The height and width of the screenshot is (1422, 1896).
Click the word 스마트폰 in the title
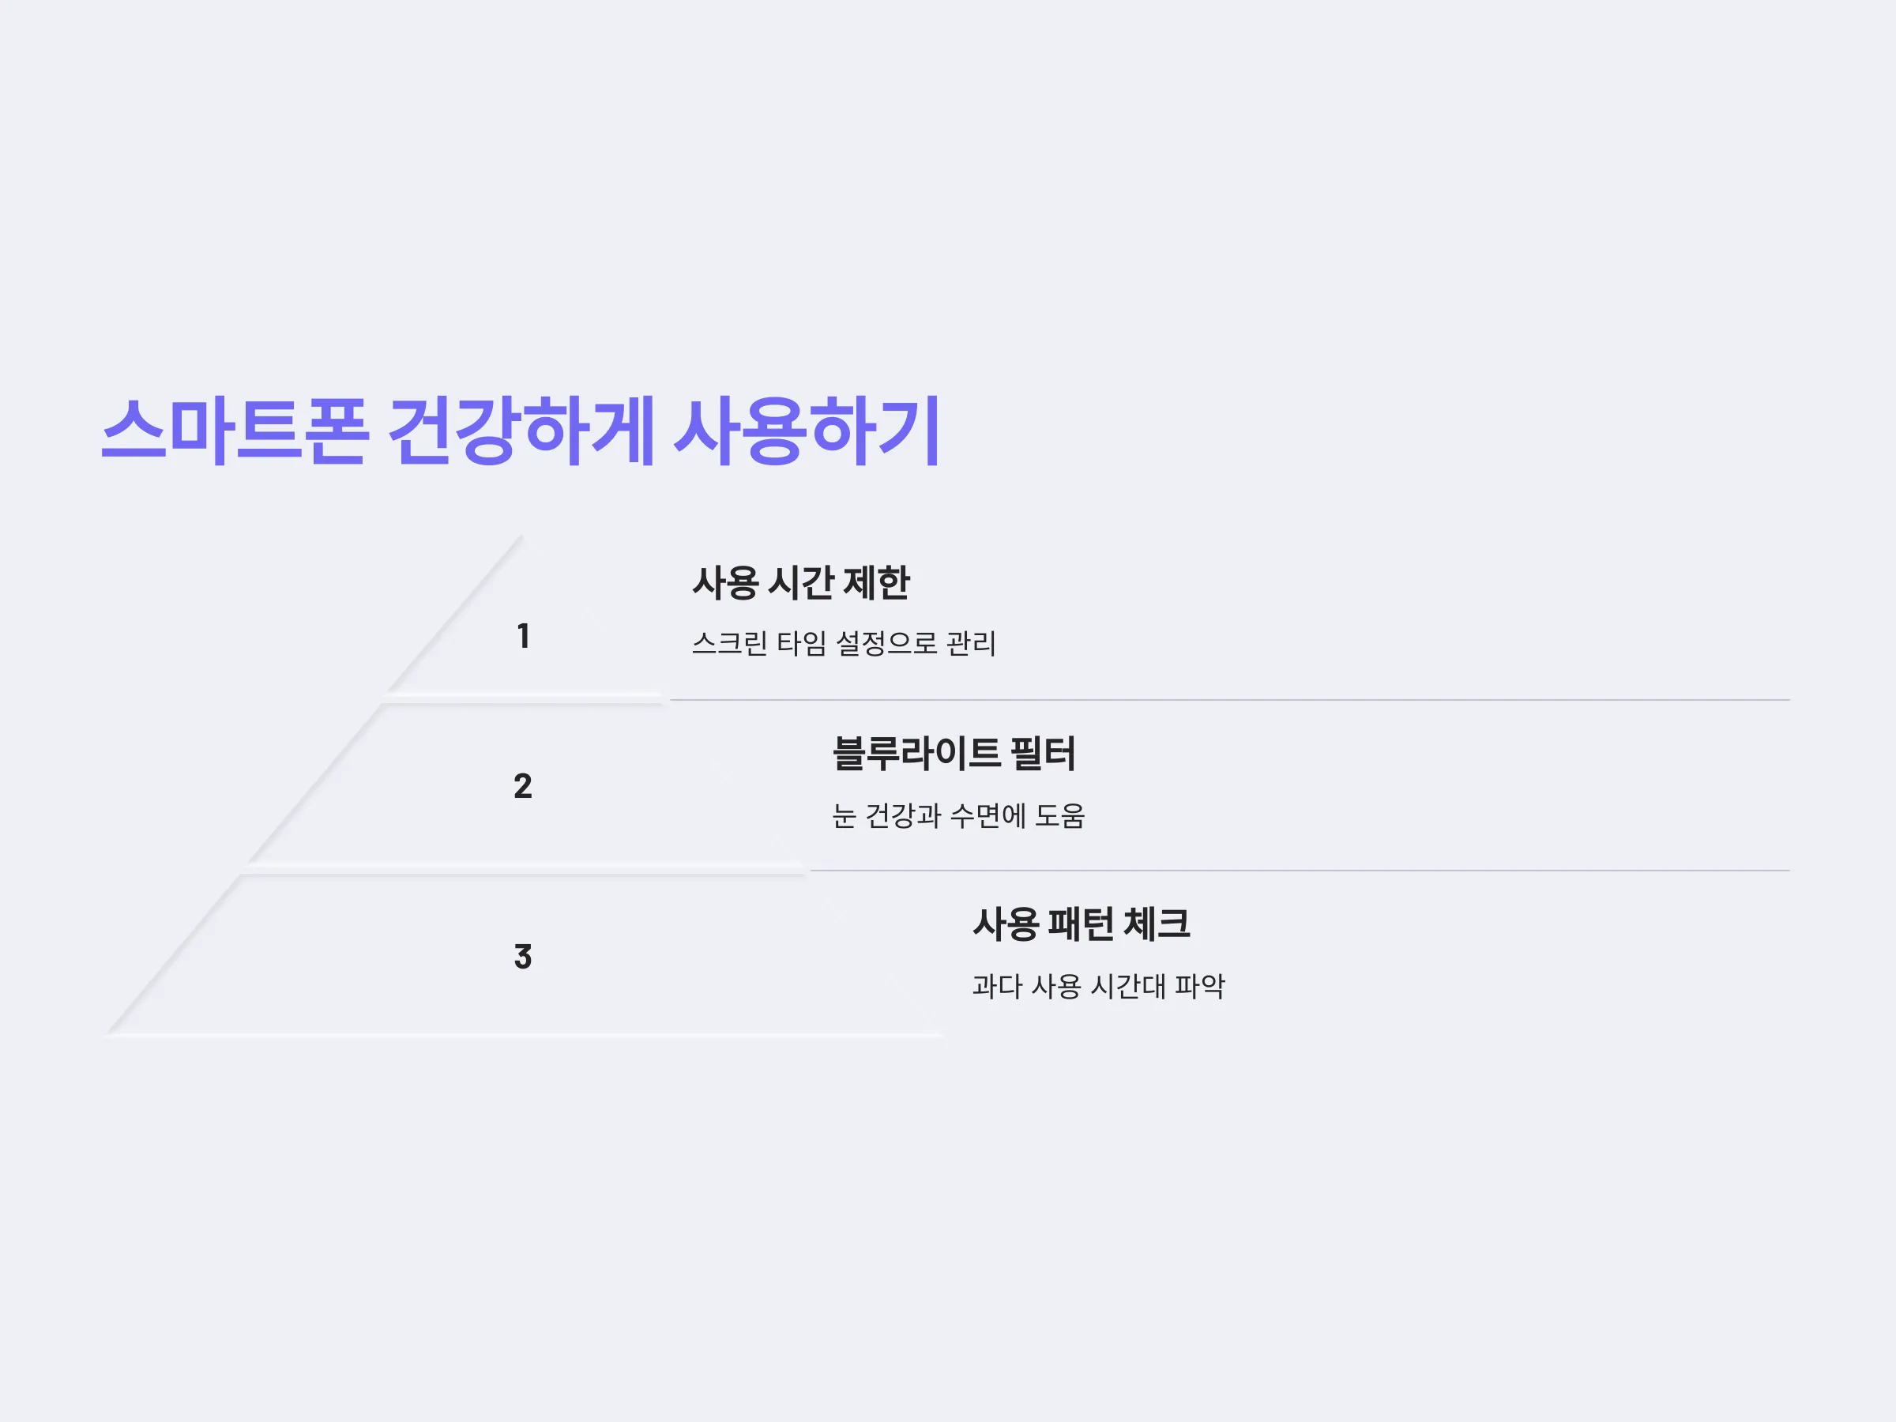click(235, 431)
